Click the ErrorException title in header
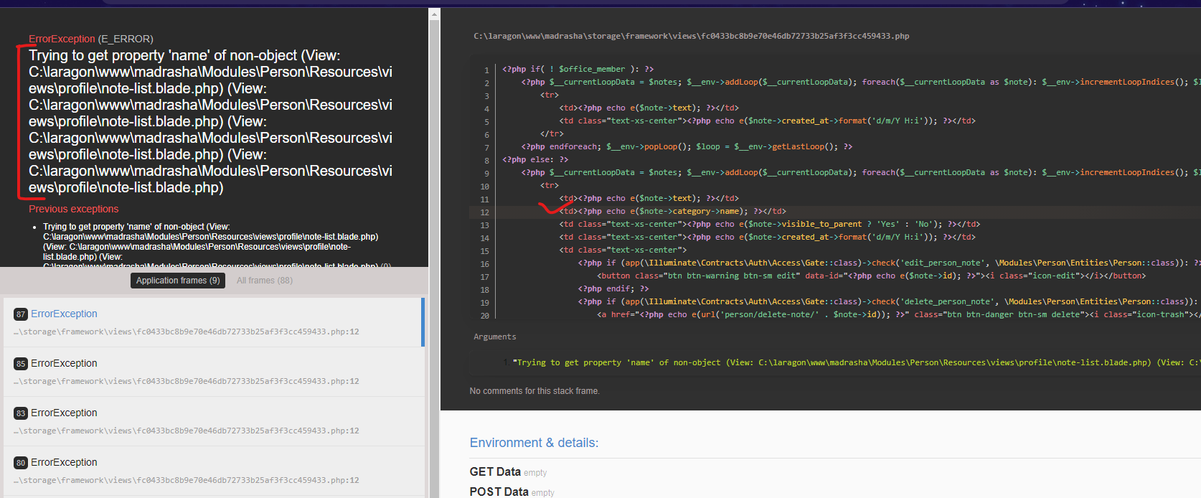Image resolution: width=1201 pixels, height=498 pixels. point(62,39)
